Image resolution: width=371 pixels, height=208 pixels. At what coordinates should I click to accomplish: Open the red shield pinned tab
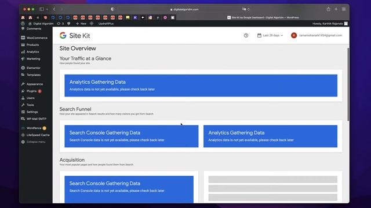click(x=45, y=17)
